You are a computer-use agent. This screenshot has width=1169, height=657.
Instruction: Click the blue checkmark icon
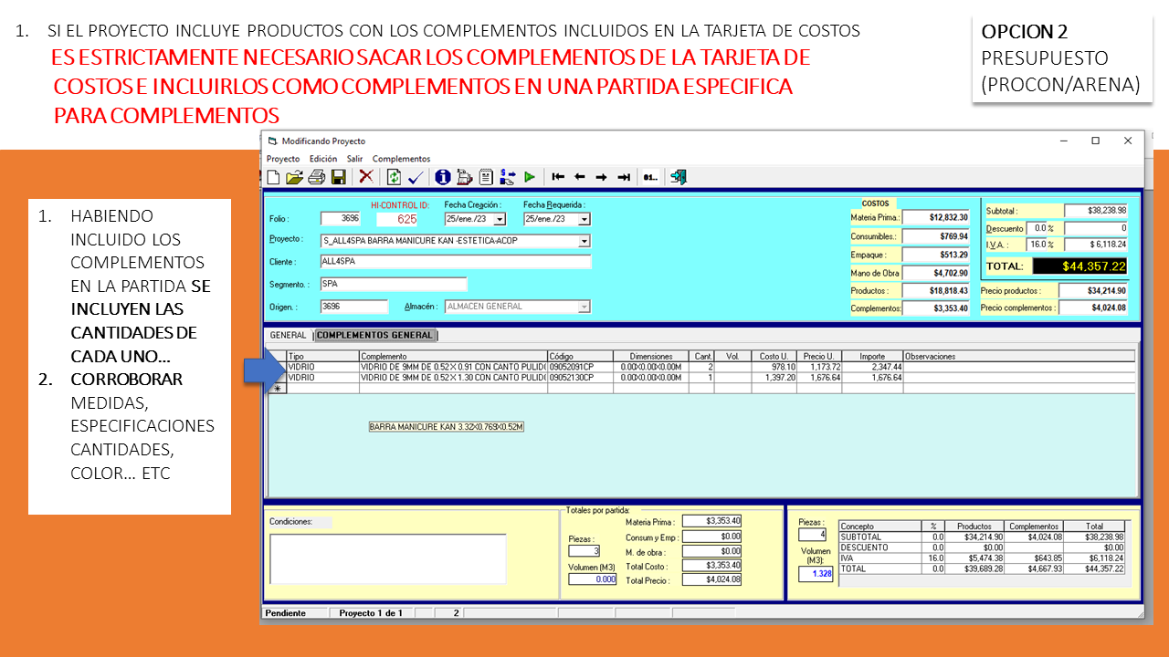(x=416, y=177)
